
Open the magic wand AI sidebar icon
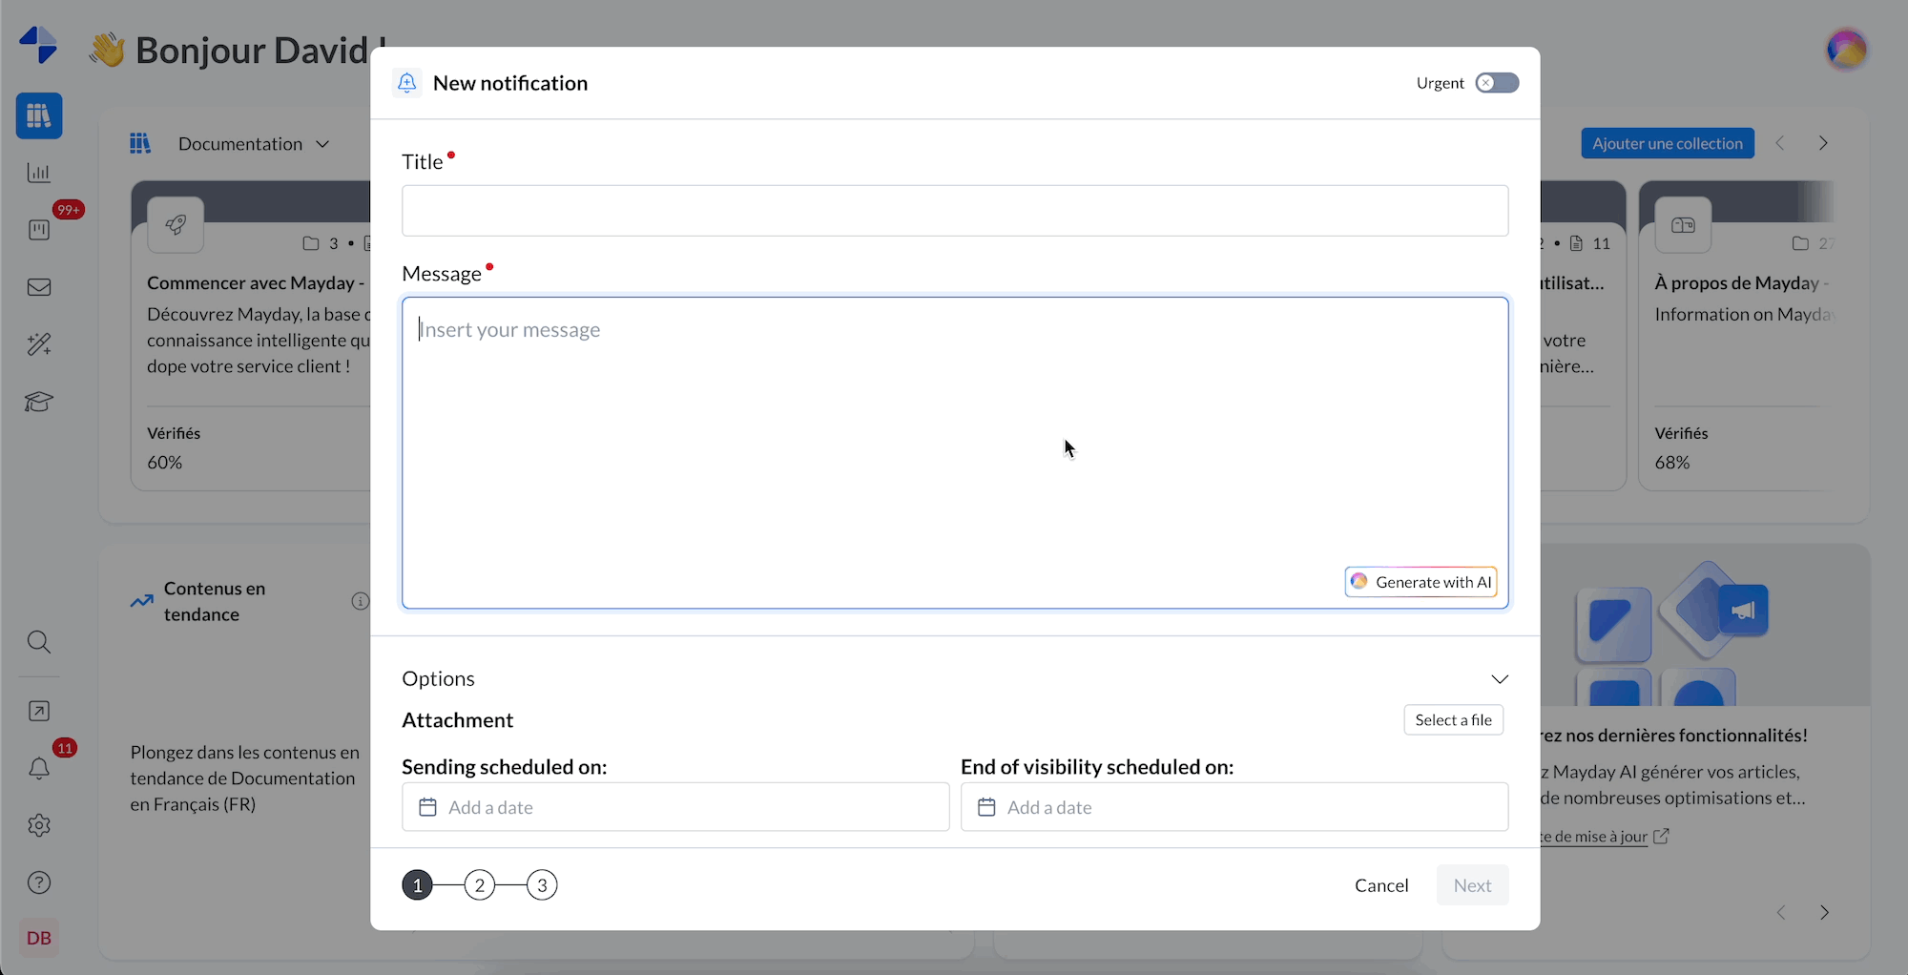coord(39,344)
